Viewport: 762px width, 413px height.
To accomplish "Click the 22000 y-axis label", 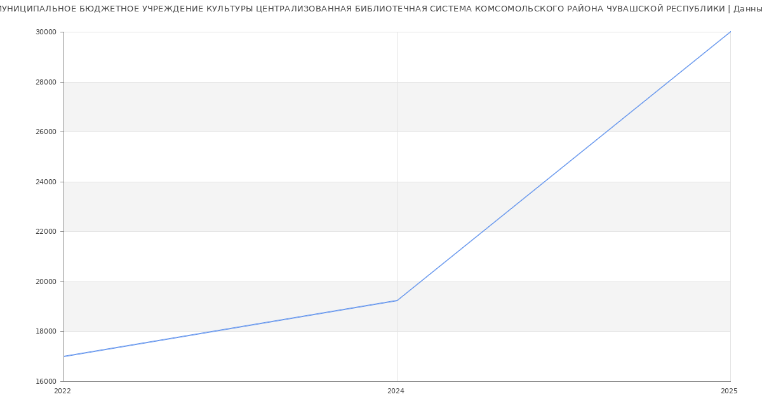I will (x=46, y=232).
